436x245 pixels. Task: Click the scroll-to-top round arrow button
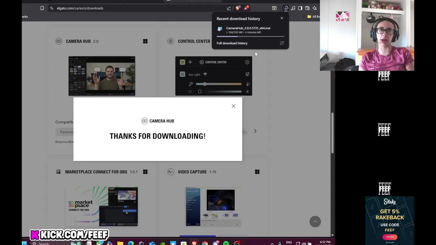tap(315, 222)
